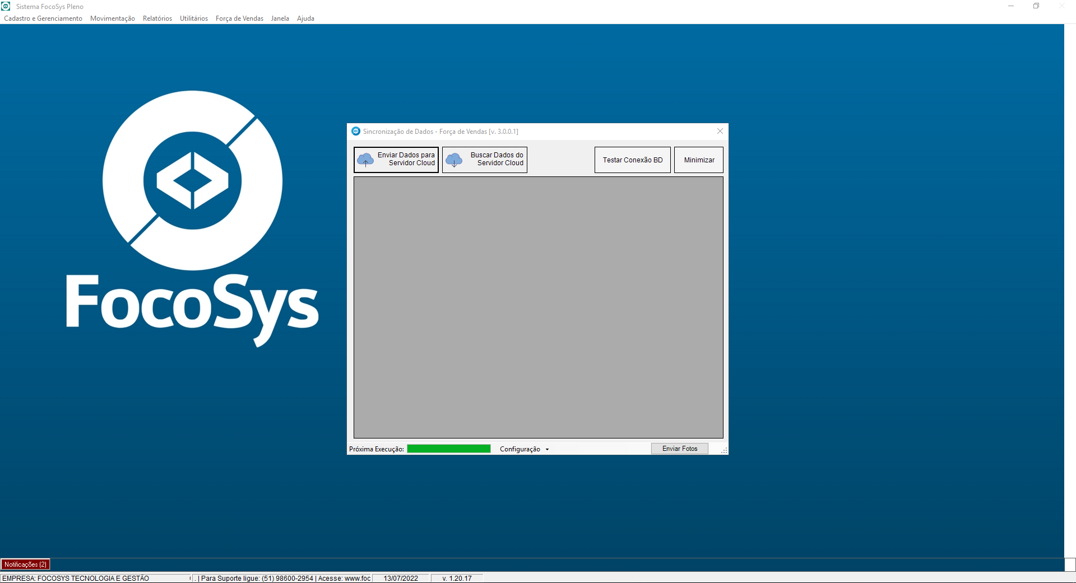Screen dimensions: 1076x583
Task: Open the Movimentação menu
Action: tap(113, 18)
